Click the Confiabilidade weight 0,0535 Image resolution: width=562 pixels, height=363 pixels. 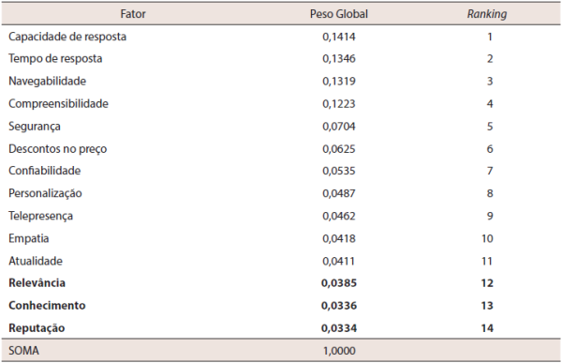click(x=339, y=171)
